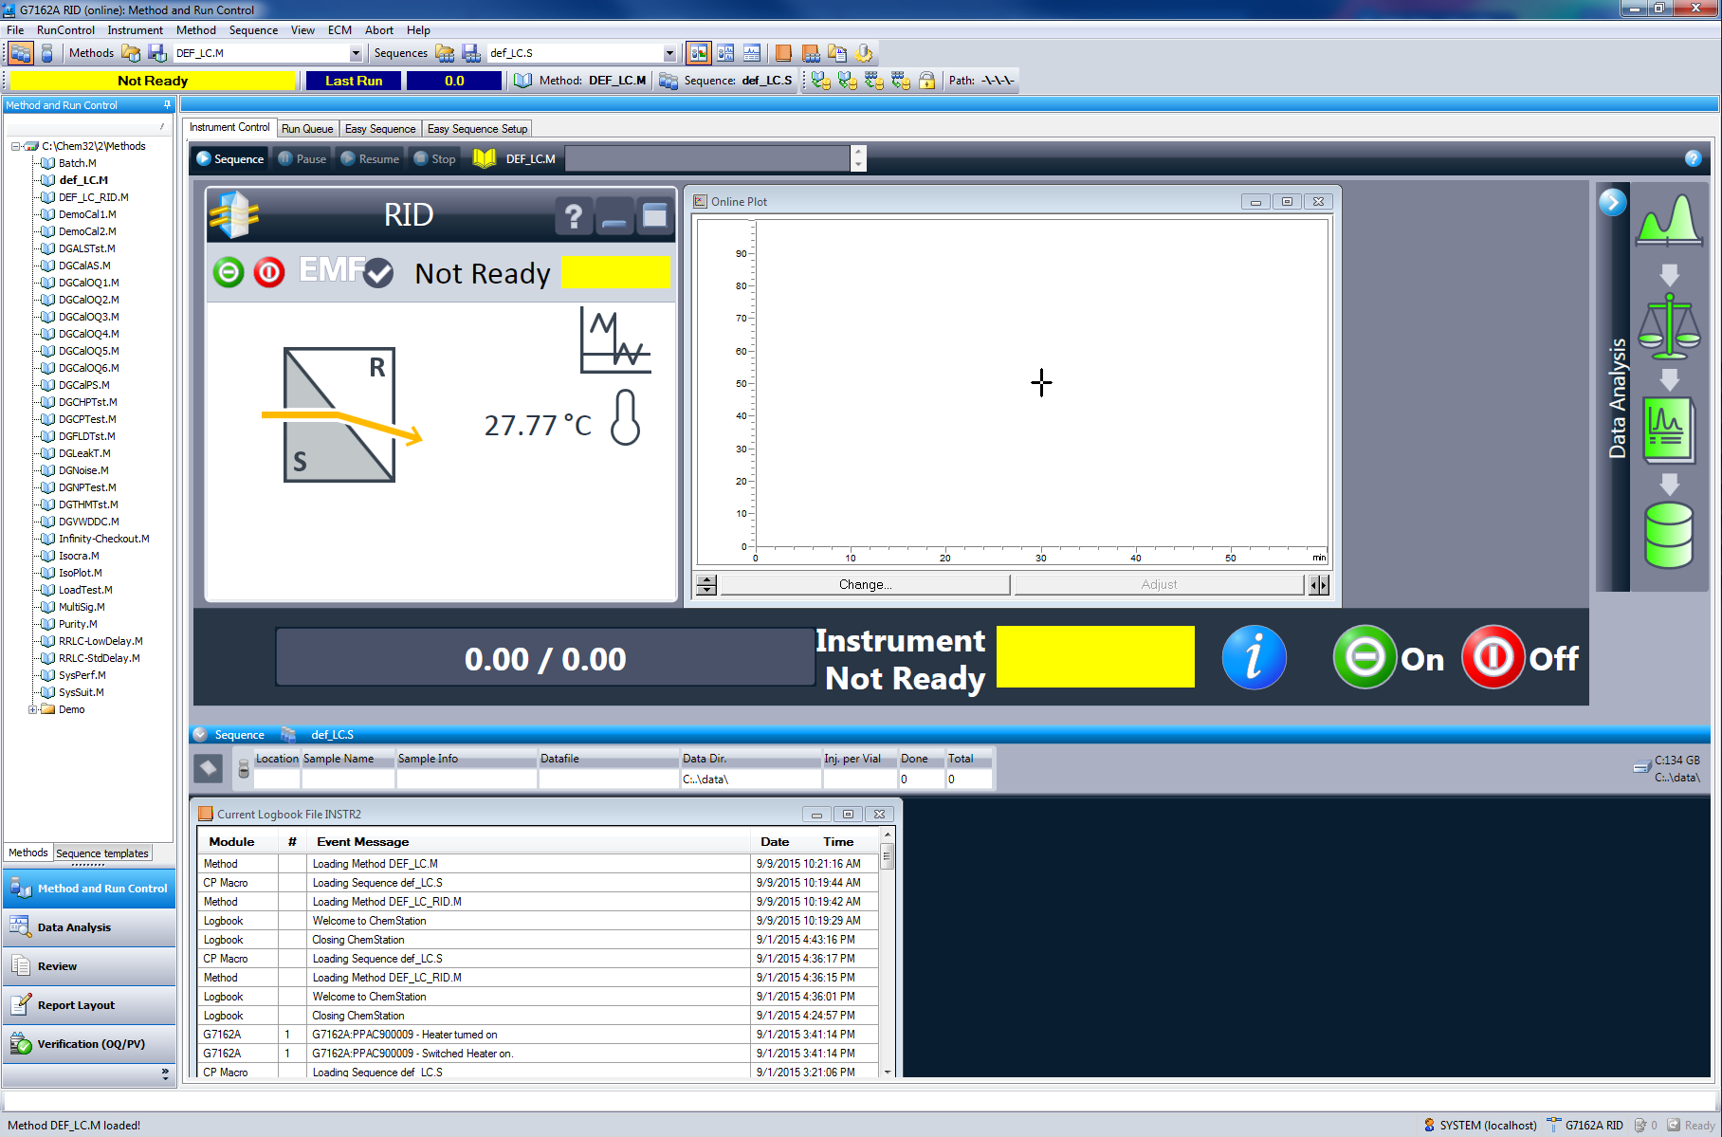The height and width of the screenshot is (1137, 1722).
Task: Open the Instrument menu
Action: pos(135,29)
